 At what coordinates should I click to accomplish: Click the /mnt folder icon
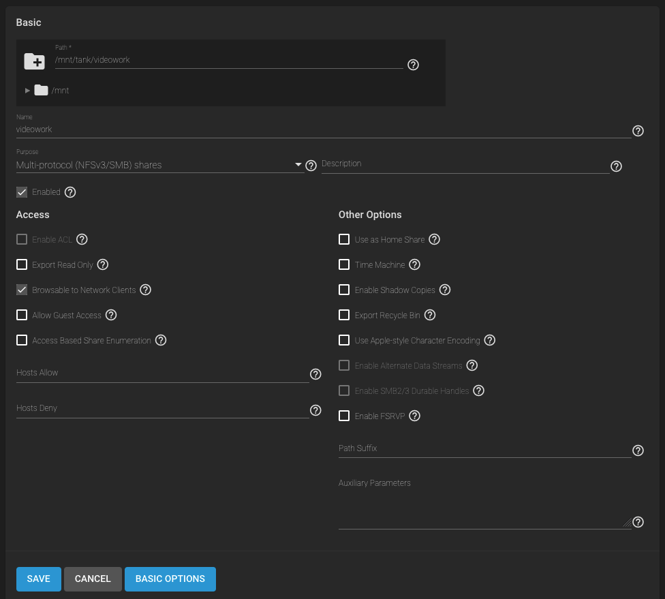click(x=41, y=91)
